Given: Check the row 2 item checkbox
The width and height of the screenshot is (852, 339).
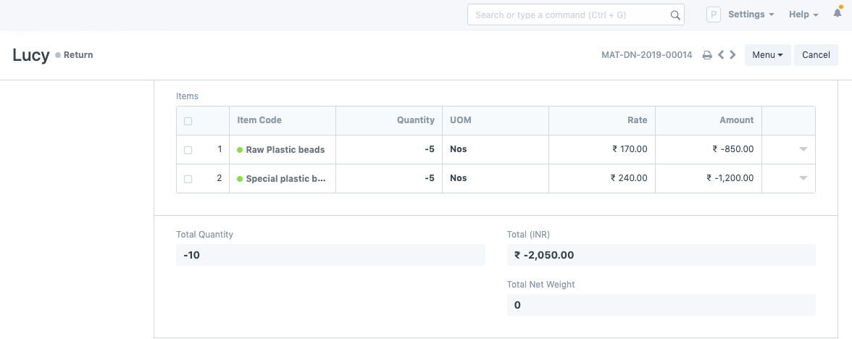Looking at the screenshot, I should [188, 179].
